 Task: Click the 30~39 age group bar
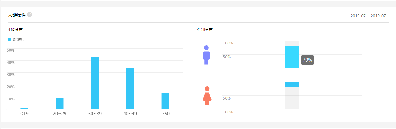click(95, 83)
